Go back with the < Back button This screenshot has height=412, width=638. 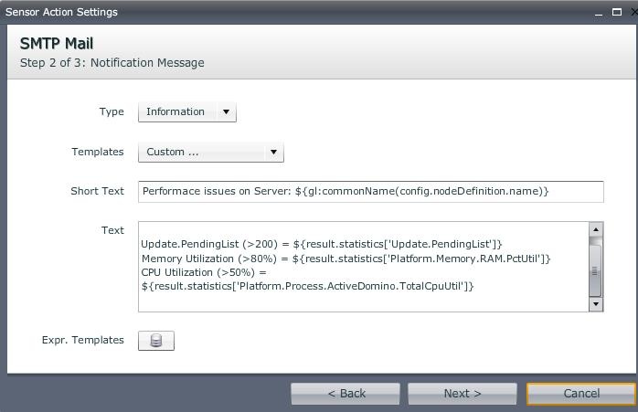tap(346, 394)
